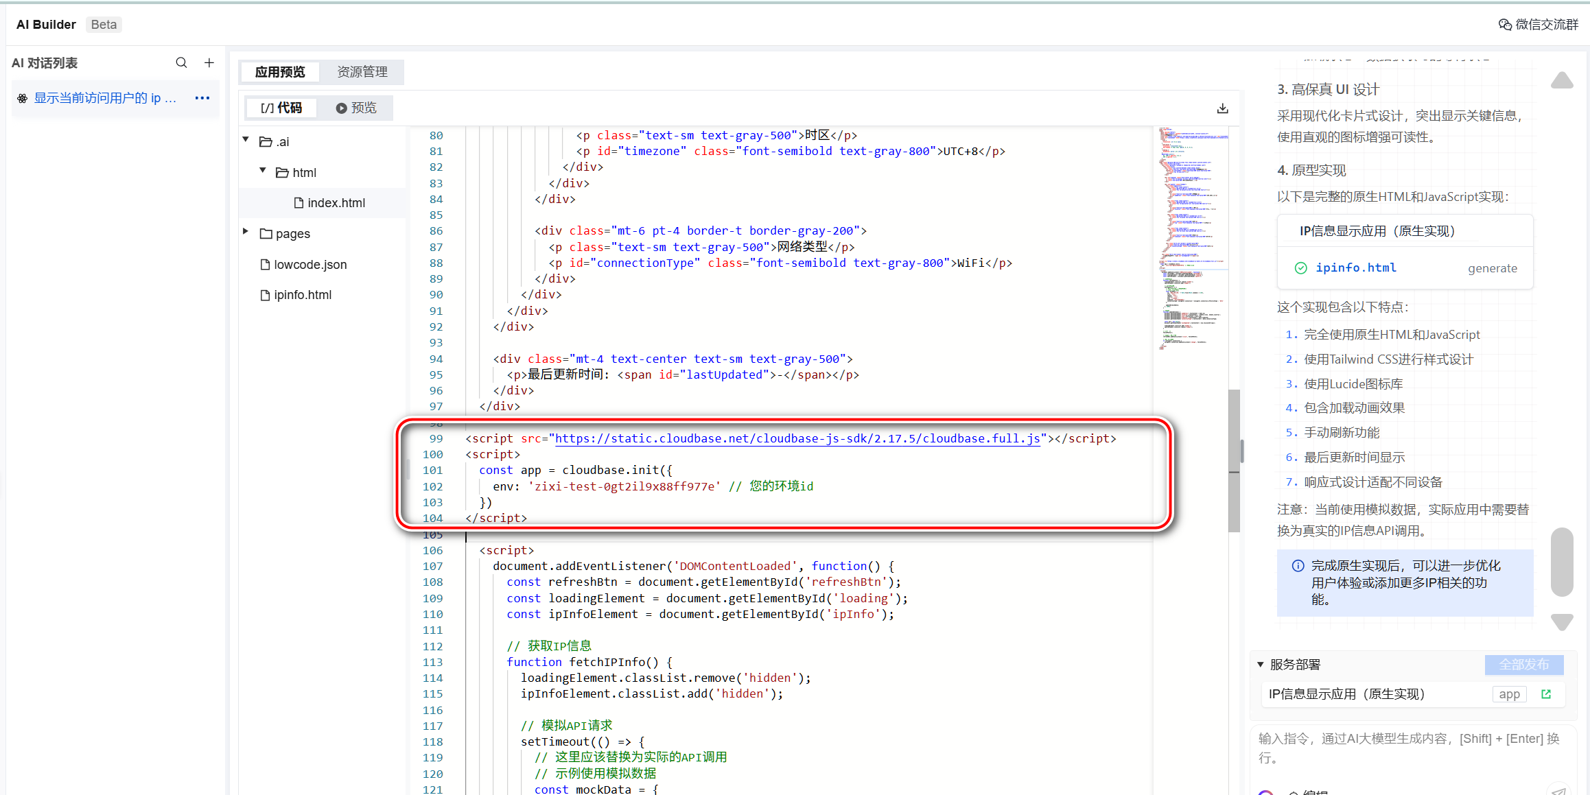Download the code with download icon

[x=1222, y=108]
